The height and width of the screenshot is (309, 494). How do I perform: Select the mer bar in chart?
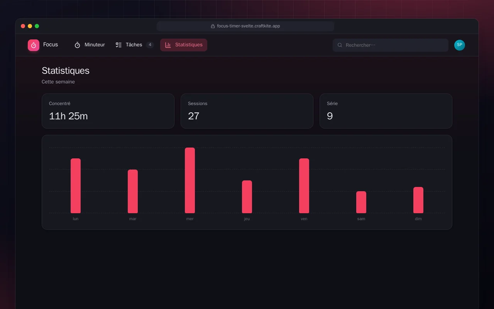pyautogui.click(x=190, y=180)
